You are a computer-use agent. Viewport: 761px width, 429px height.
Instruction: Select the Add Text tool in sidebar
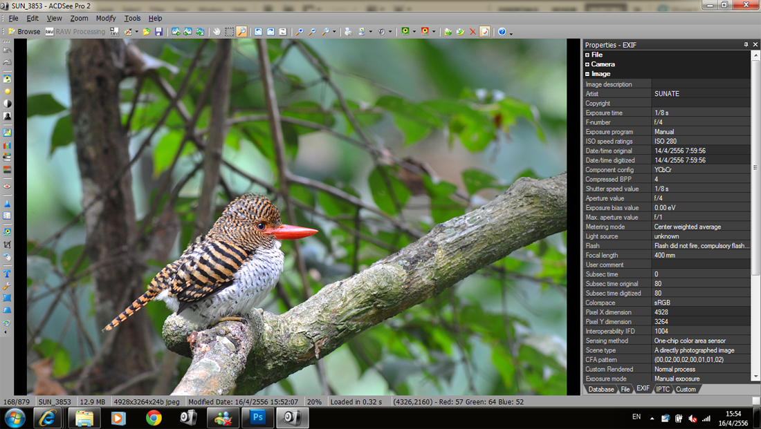pos(7,274)
